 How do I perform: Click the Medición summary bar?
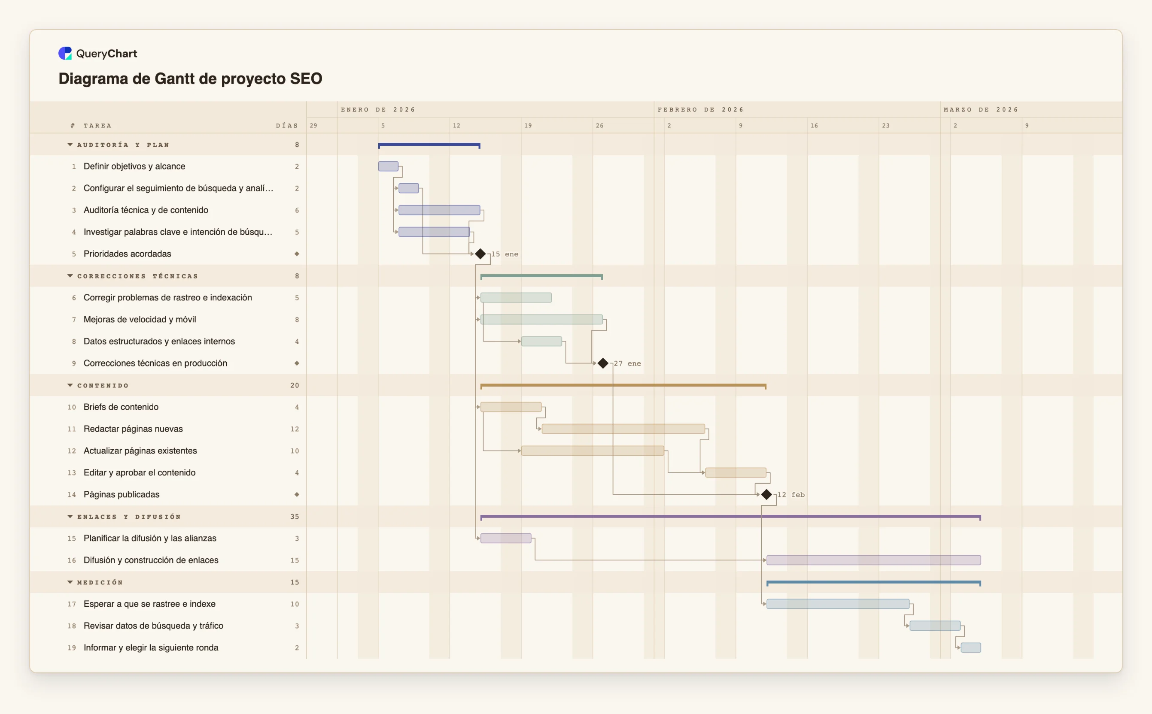point(874,583)
